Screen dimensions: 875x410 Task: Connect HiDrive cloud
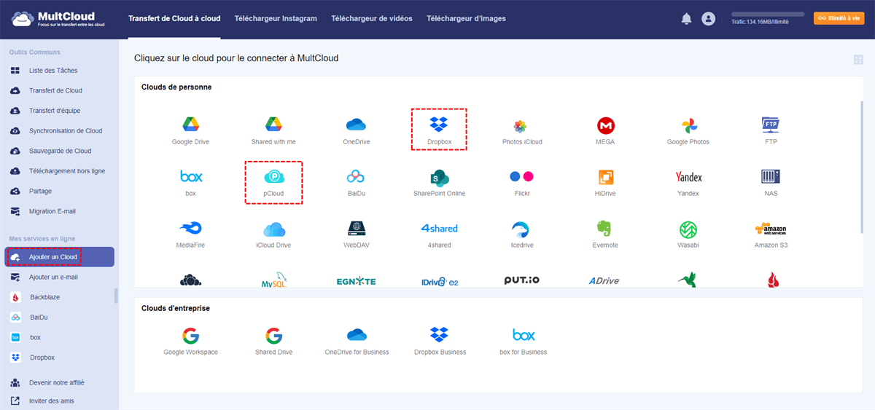[605, 182]
